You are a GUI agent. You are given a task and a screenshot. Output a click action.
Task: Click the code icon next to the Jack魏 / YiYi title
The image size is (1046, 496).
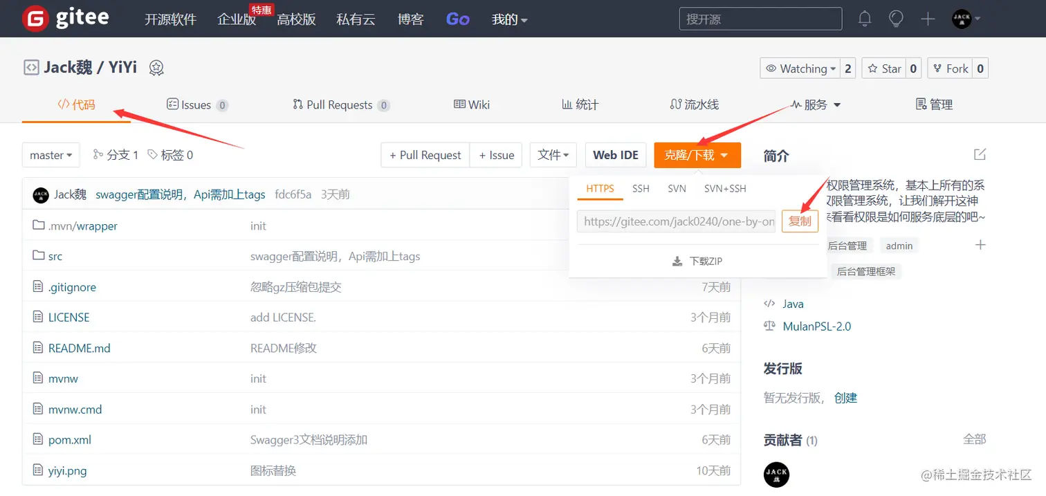click(31, 68)
